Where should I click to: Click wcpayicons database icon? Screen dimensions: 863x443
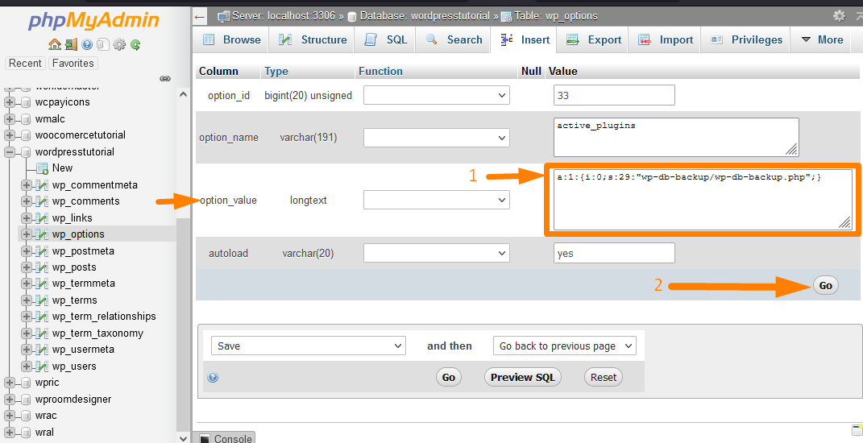[25, 102]
